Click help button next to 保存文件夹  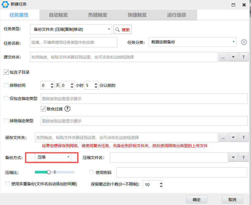click(243, 137)
